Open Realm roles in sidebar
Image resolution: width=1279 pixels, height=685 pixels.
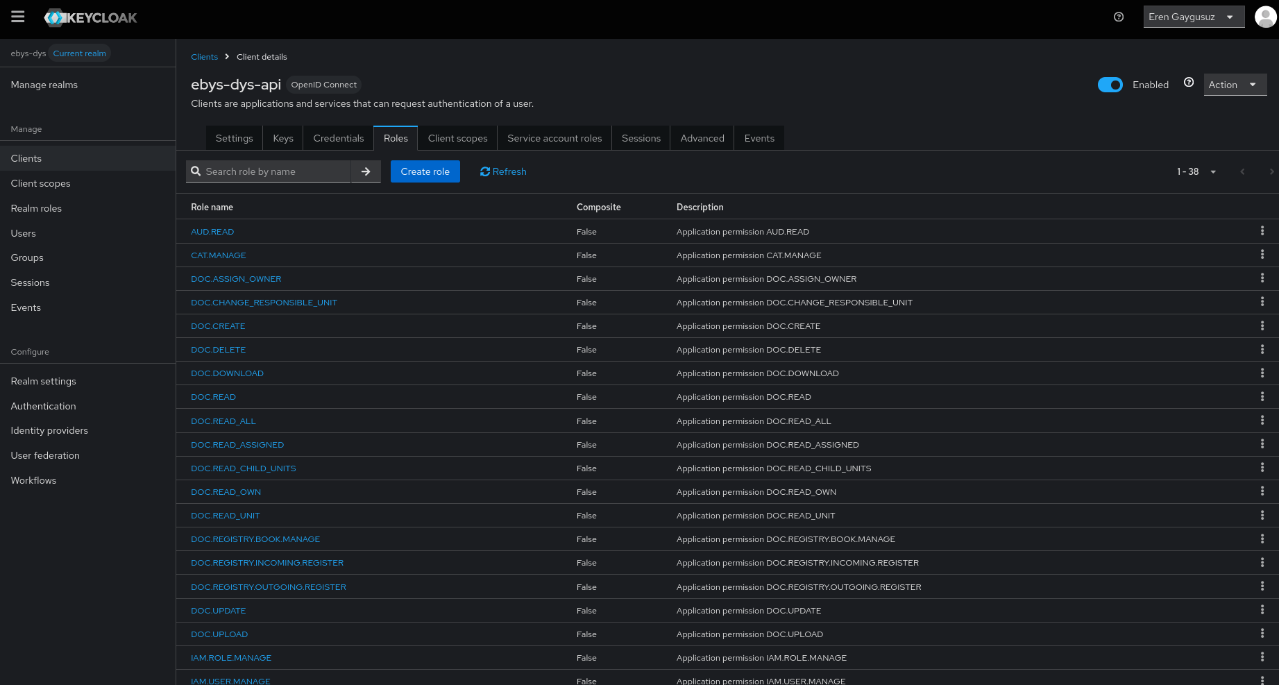point(87,208)
